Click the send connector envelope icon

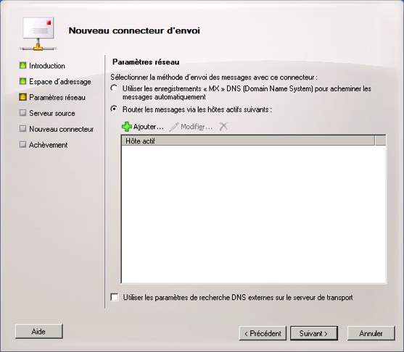pyautogui.click(x=38, y=34)
